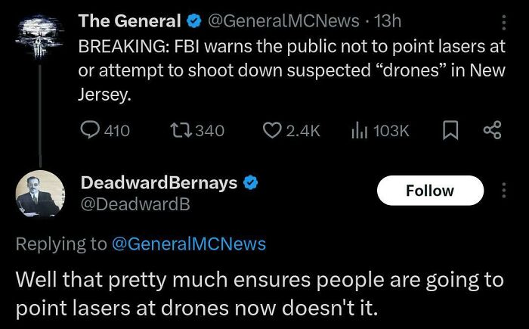
Task: Open the DeadwardBernays display name
Action: (159, 184)
